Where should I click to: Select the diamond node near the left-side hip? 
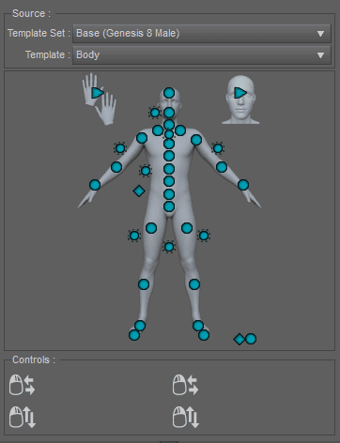click(139, 191)
